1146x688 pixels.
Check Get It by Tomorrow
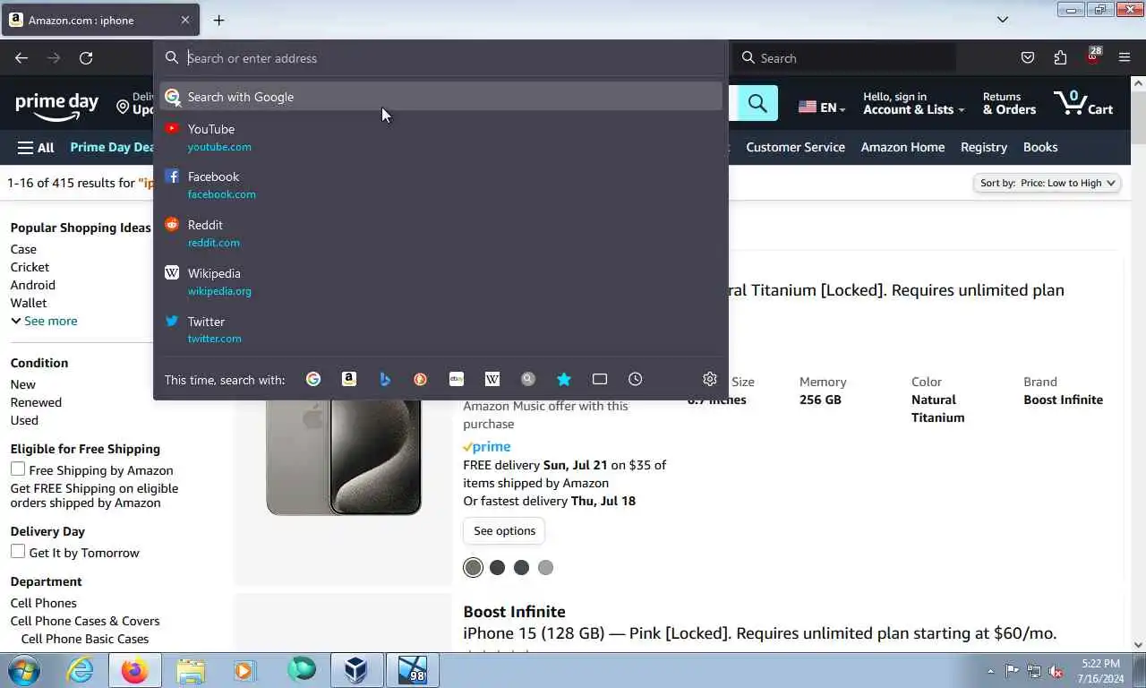tap(18, 551)
